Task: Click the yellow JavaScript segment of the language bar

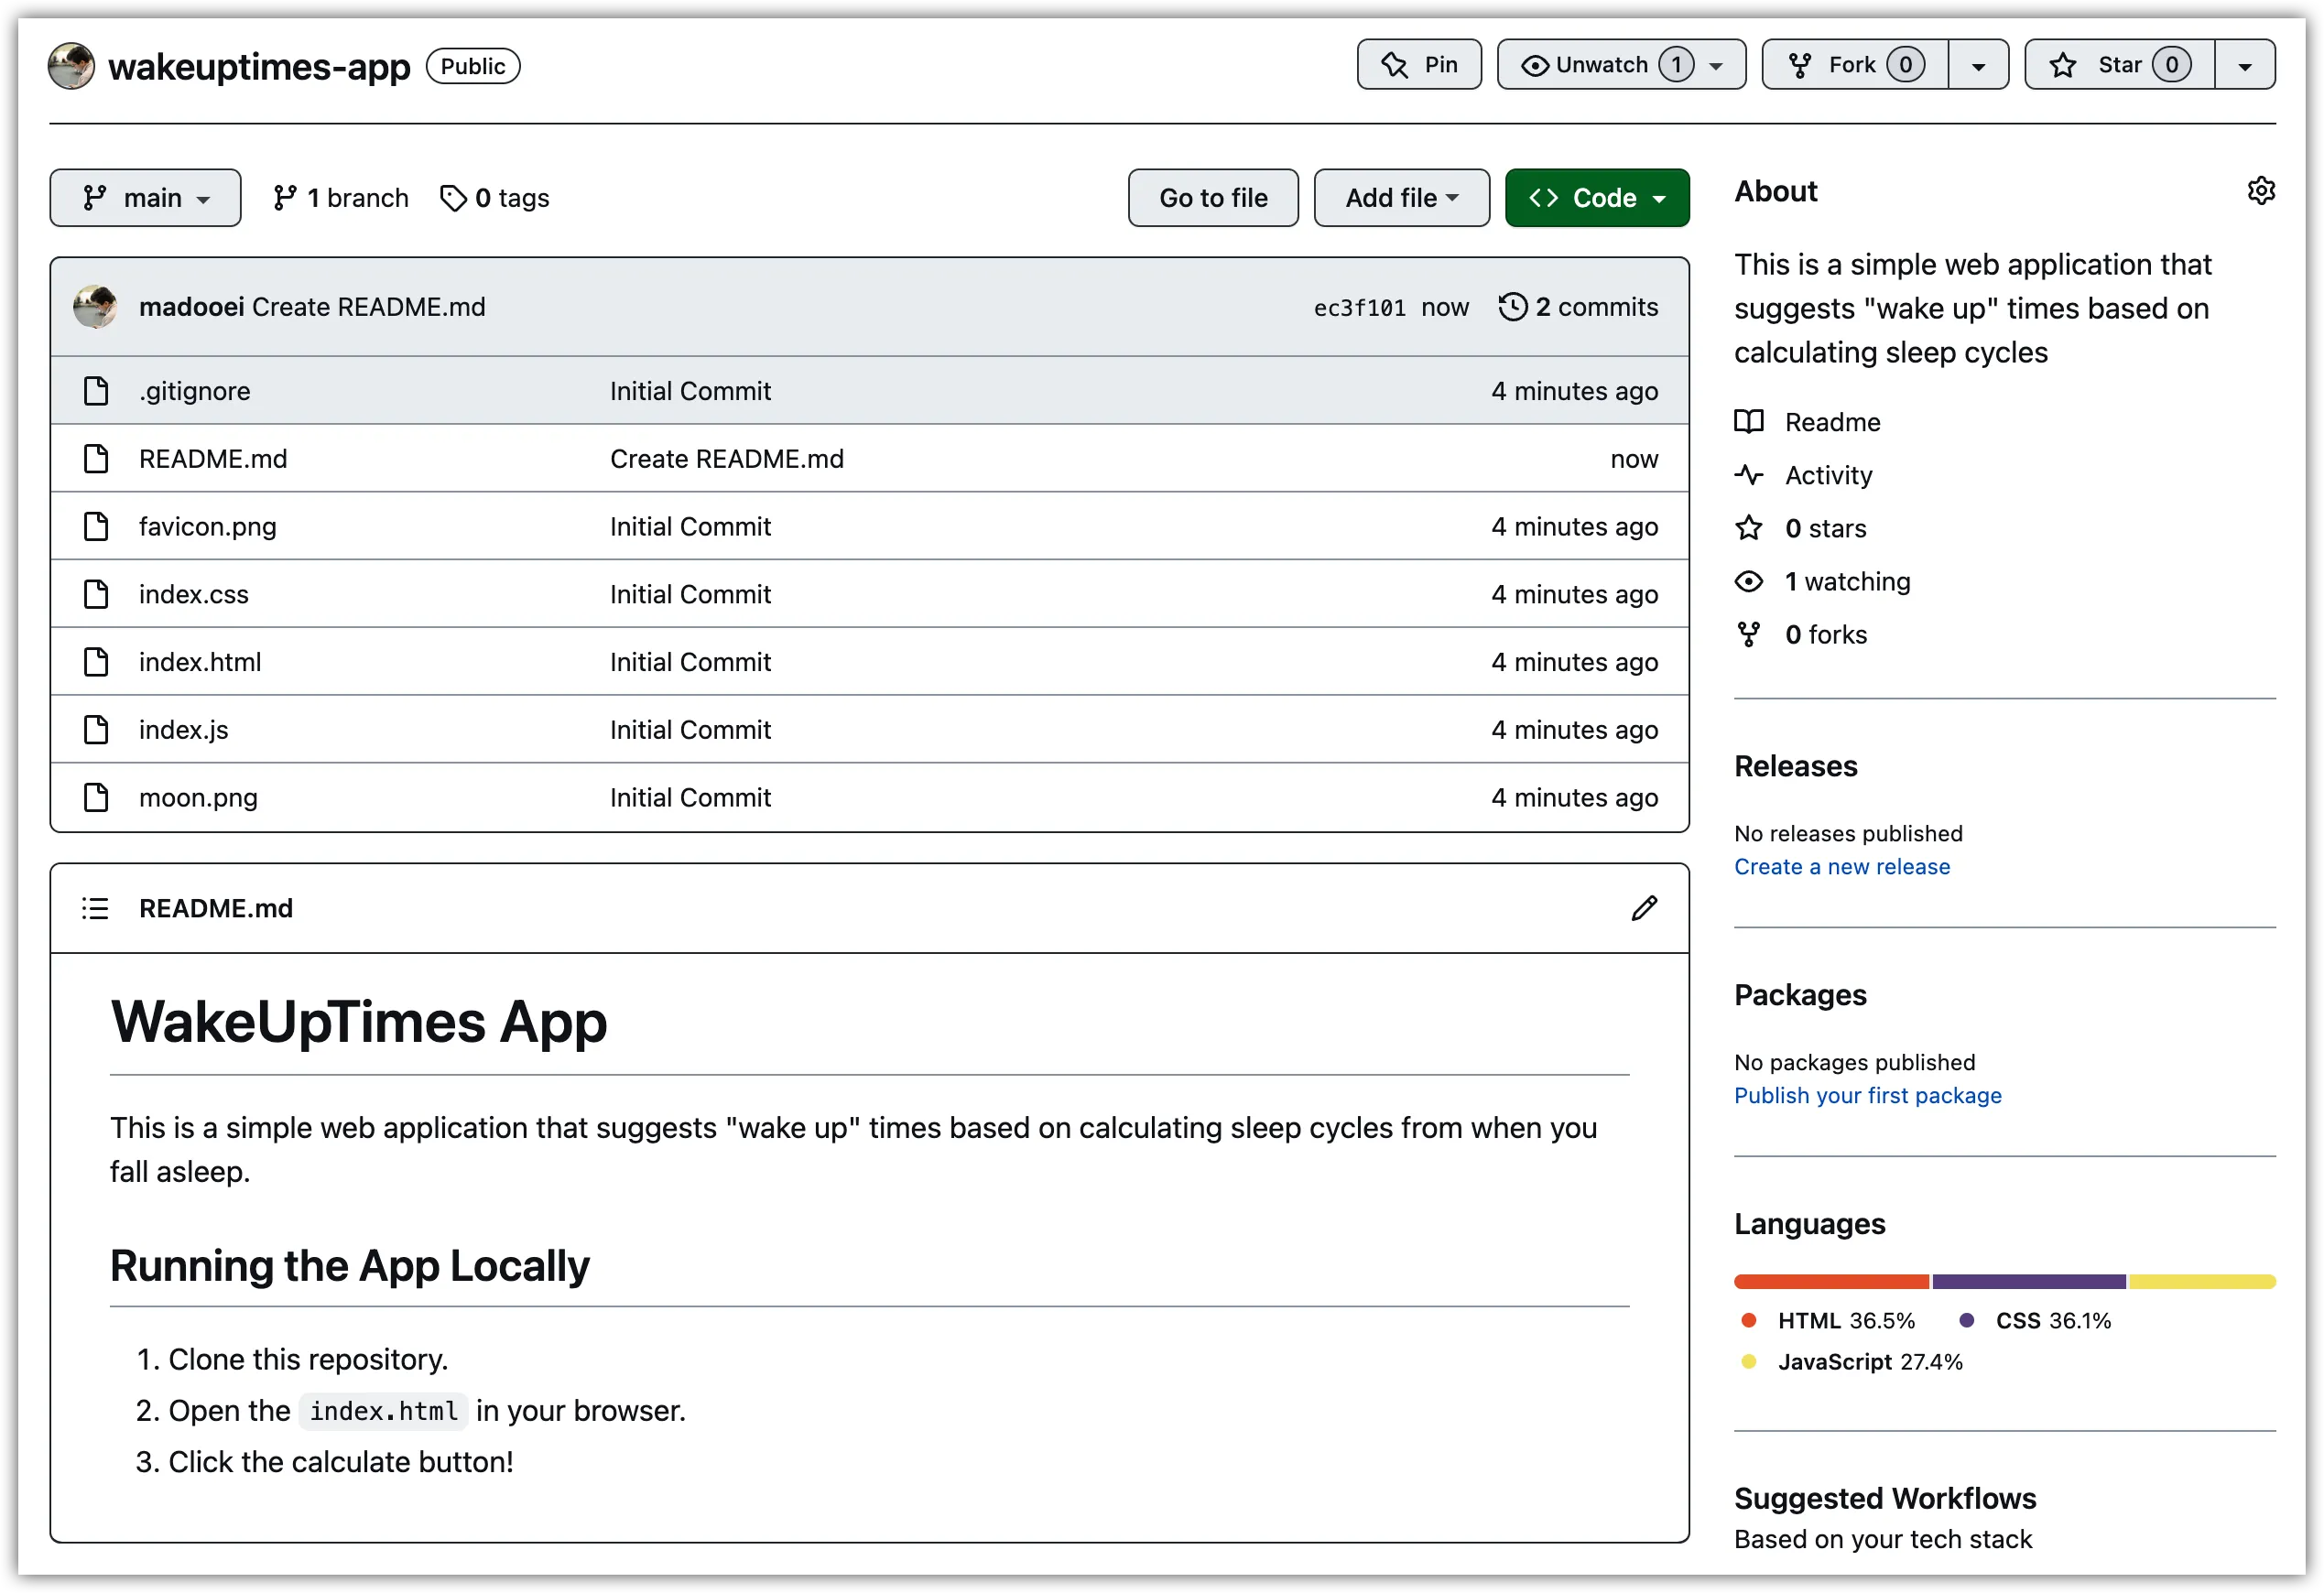Action: [2203, 1282]
